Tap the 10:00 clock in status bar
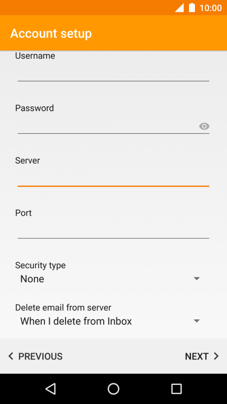227x404 pixels. pyautogui.click(x=211, y=8)
